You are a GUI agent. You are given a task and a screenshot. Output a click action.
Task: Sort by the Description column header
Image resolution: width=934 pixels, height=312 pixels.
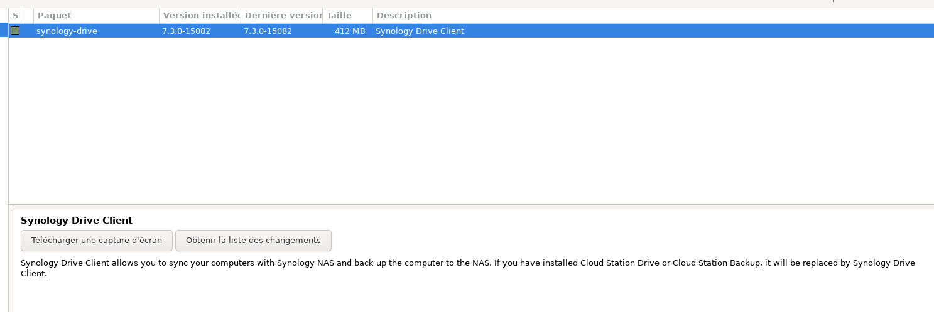653,15
